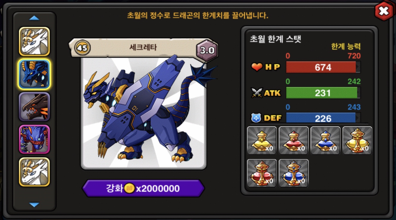Click the blue shield DEF icon

point(256,118)
